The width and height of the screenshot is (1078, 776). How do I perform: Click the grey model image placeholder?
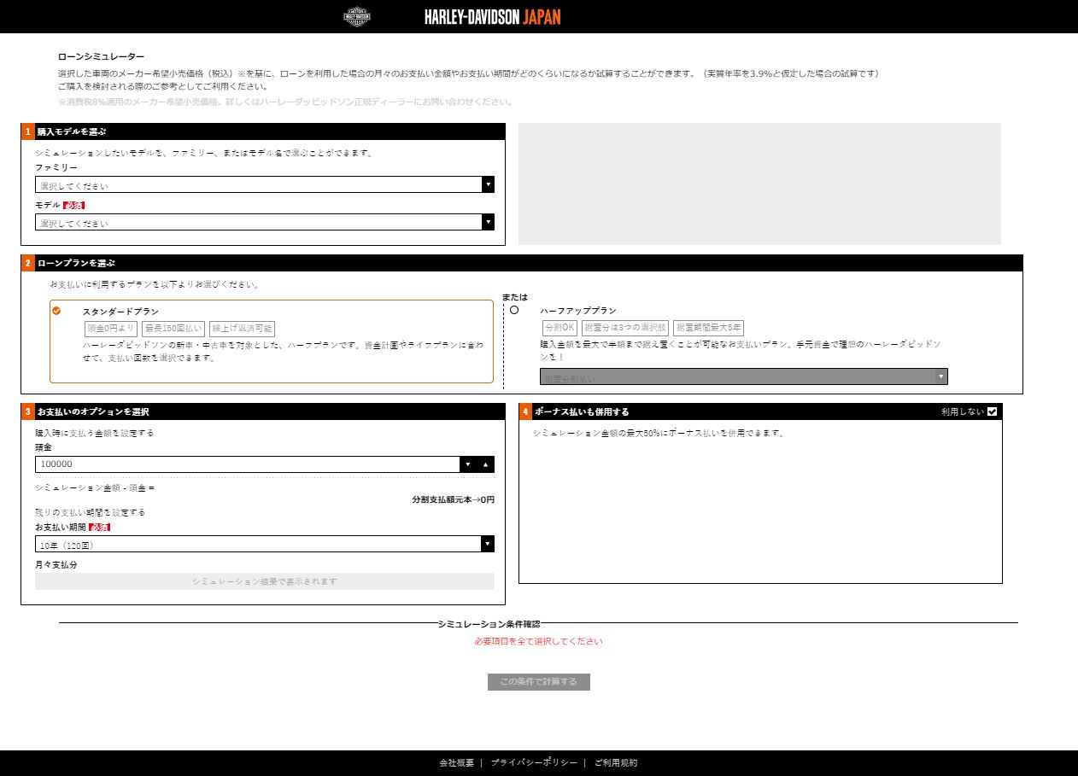coord(759,184)
